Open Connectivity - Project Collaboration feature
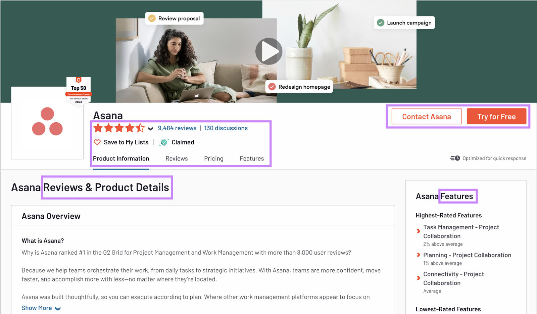Screen dimensions: 537x314 pos(454,279)
